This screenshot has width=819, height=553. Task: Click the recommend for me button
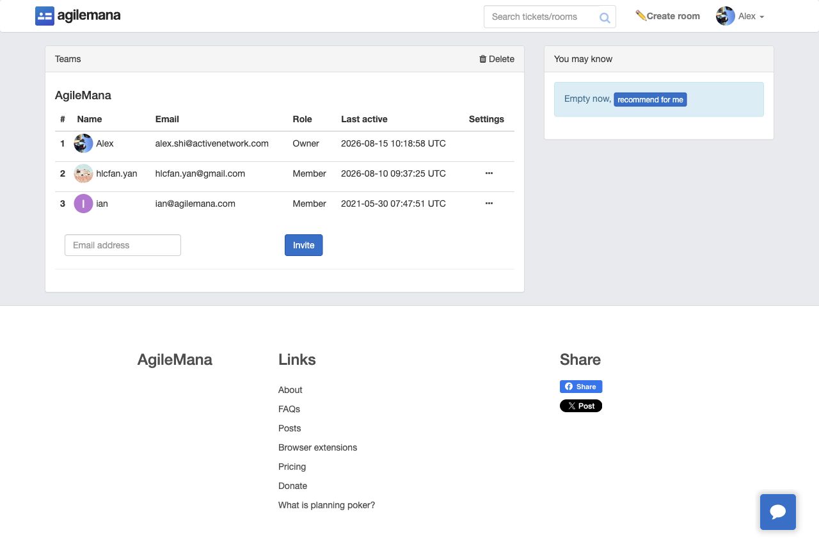coord(650,100)
